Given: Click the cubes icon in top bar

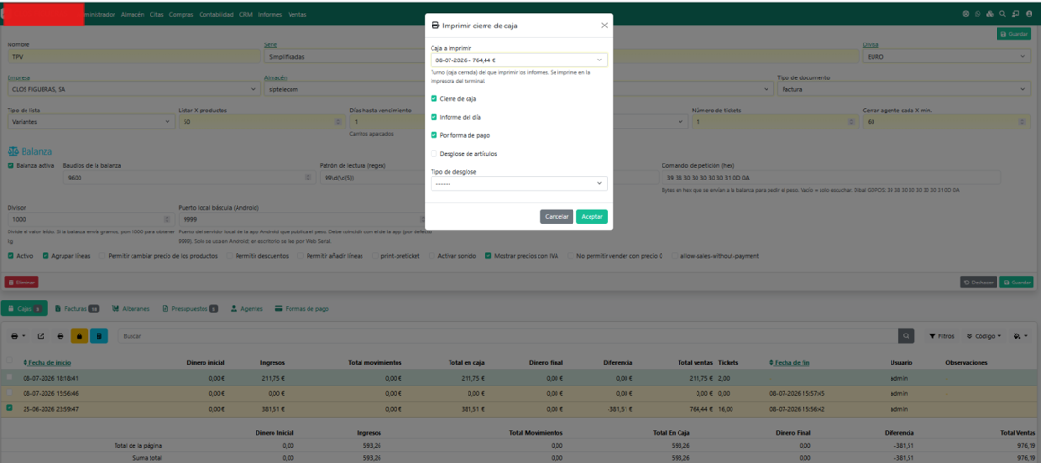Looking at the screenshot, I should (990, 14).
